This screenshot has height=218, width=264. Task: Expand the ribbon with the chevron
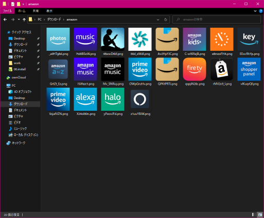click(255, 11)
